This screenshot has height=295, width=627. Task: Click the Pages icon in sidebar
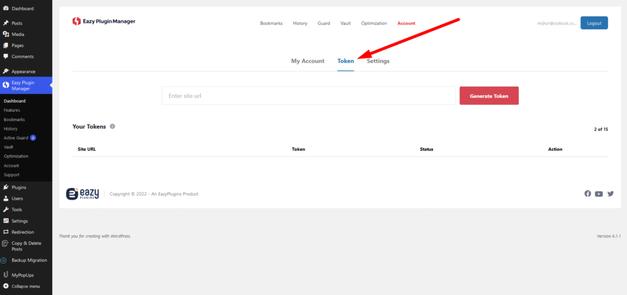(x=6, y=45)
